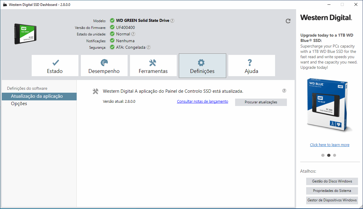Click the question mark icon in the update panel
The width and height of the screenshot is (363, 209).
pyautogui.click(x=284, y=91)
